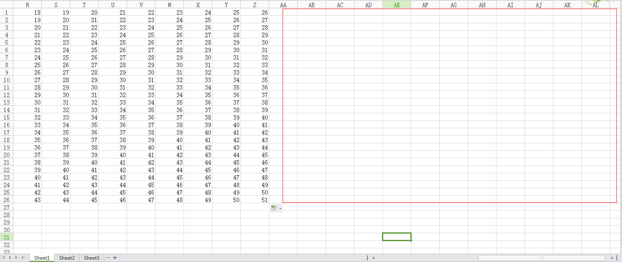The image size is (622, 262).
Task: Select column V by its header
Action: 141,5
